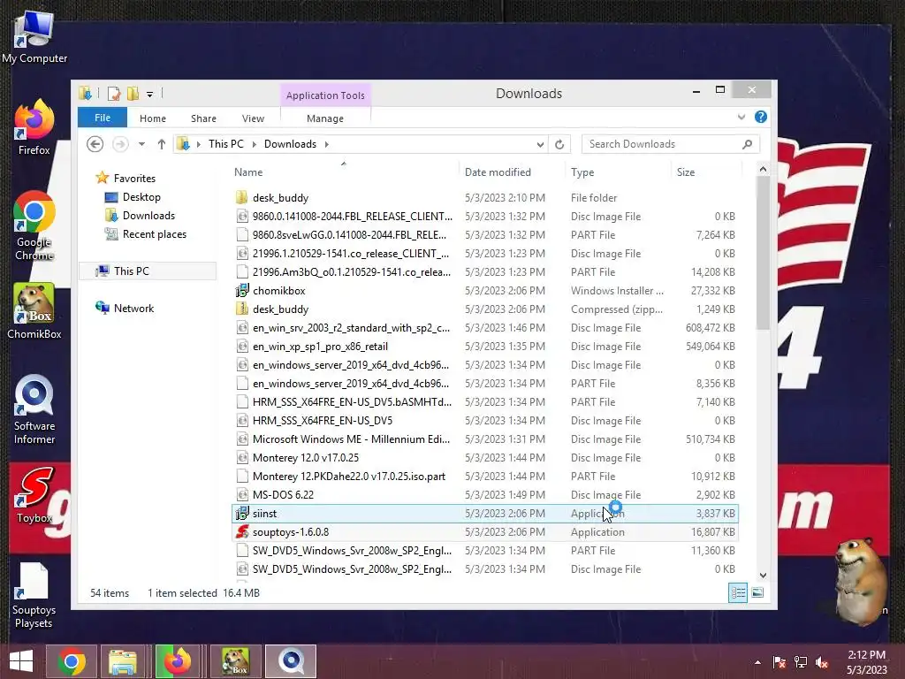
Task: Sort by Date modified column header
Action: click(498, 172)
